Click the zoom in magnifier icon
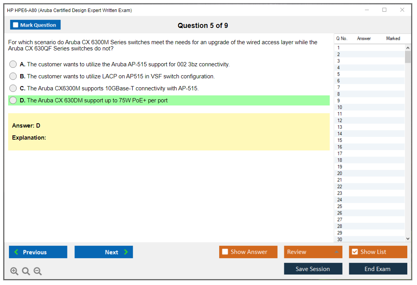The height and width of the screenshot is (285, 417). pos(14,271)
